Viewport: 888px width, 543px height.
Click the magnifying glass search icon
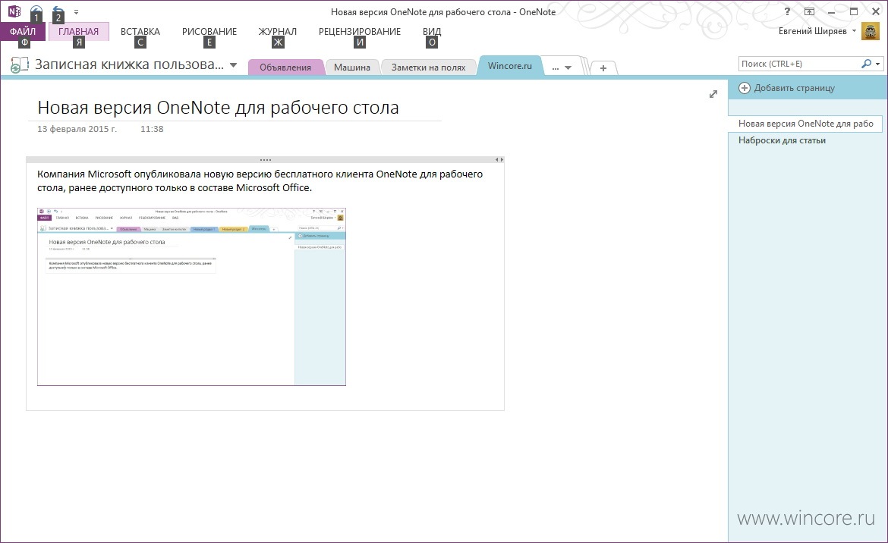866,64
